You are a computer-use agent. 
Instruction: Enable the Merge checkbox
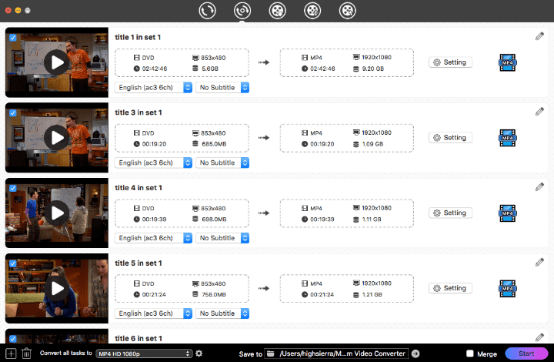470,354
